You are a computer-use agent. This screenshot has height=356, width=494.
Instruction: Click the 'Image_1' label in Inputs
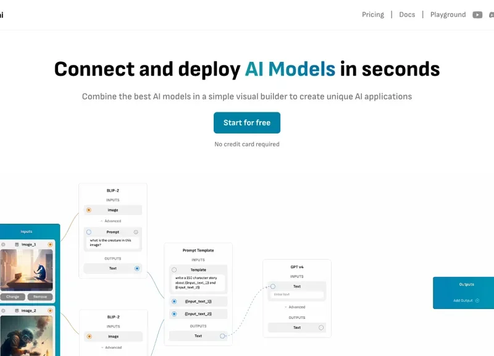28,244
